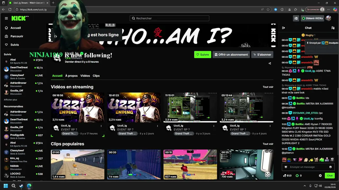Open the taskbar volume control

(x=320, y=186)
